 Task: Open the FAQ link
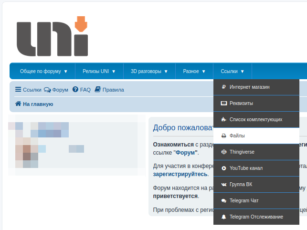85,90
